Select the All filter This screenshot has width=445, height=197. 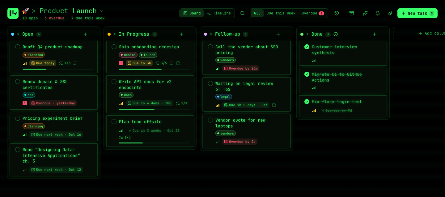pyautogui.click(x=257, y=13)
